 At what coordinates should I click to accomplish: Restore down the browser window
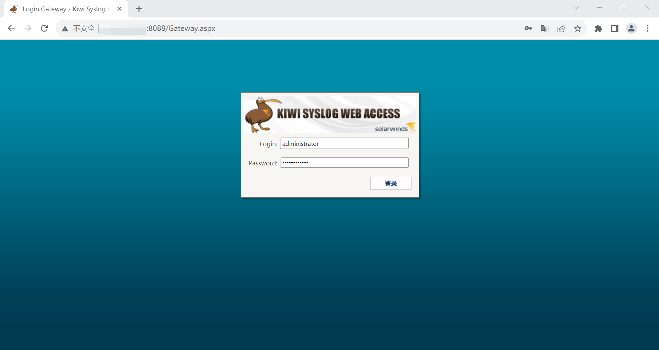pos(624,8)
